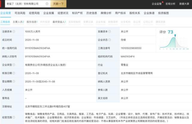Open 数据大屏 in the top bar
The height and width of the screenshot is (124, 192).
(184, 4)
